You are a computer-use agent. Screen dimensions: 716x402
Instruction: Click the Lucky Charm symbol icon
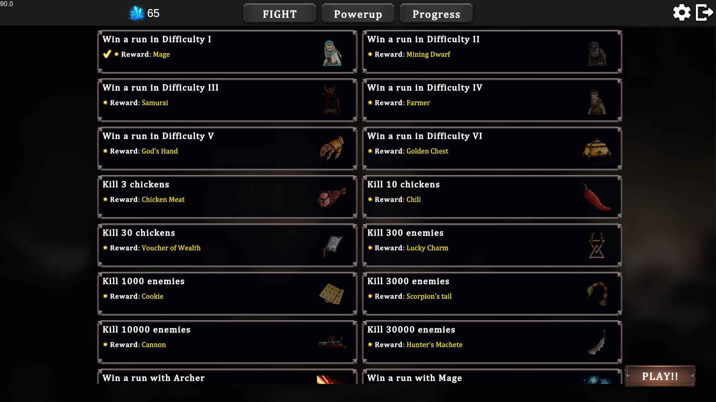point(596,246)
